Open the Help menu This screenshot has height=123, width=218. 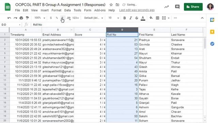[112, 10]
